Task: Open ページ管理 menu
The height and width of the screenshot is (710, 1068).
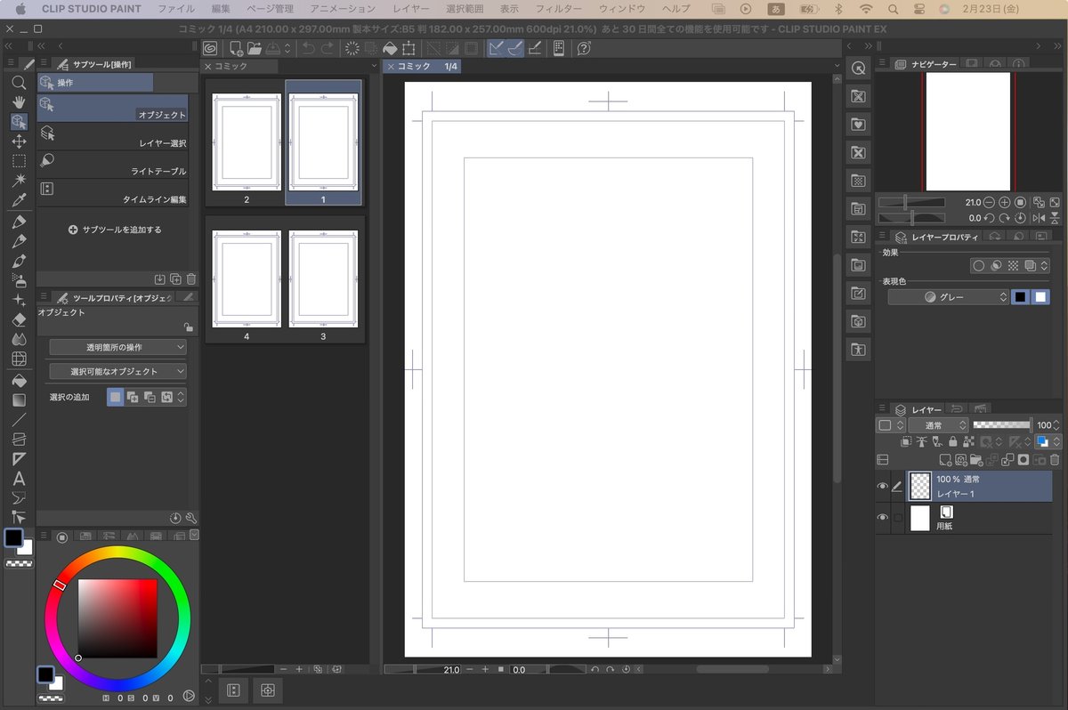Action: point(270,9)
